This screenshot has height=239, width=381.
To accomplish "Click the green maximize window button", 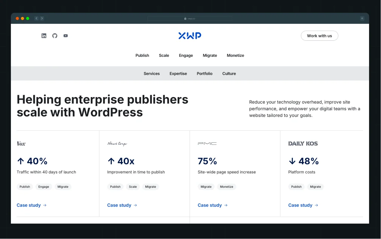I will [x=28, y=18].
